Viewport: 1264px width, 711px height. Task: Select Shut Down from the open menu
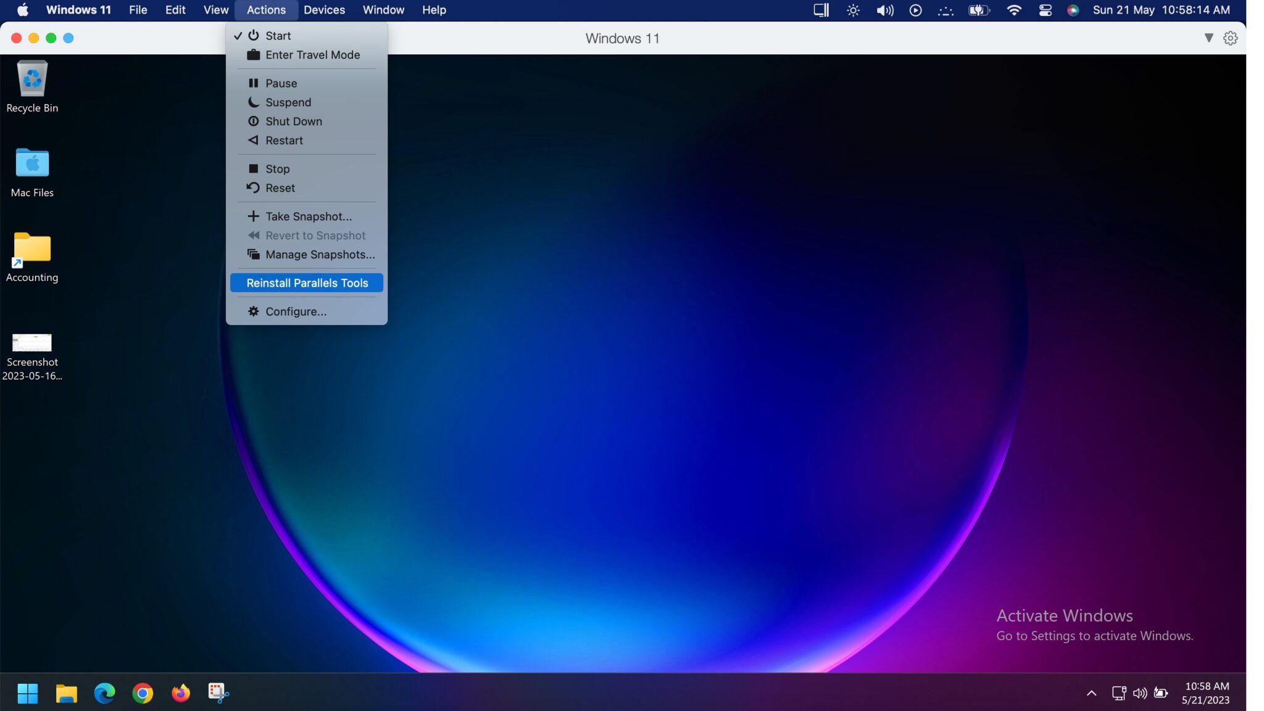click(x=293, y=121)
